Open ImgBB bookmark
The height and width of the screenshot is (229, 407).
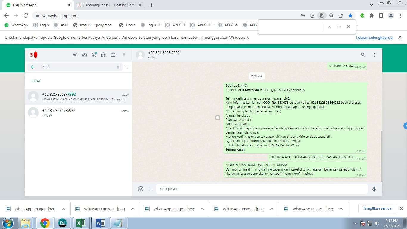[x=93, y=25]
